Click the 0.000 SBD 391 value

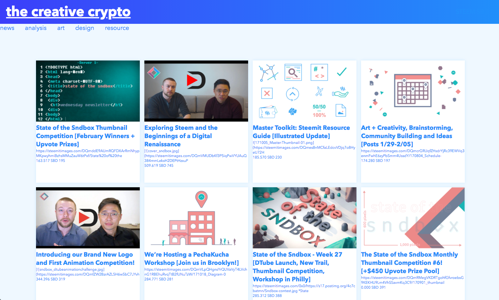tap(374, 287)
